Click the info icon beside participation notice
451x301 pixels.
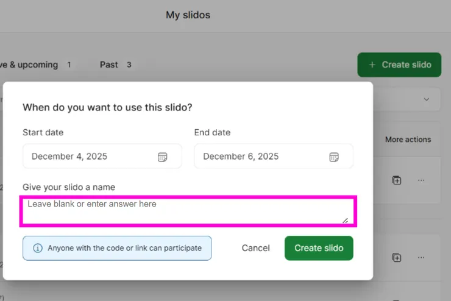tap(38, 248)
